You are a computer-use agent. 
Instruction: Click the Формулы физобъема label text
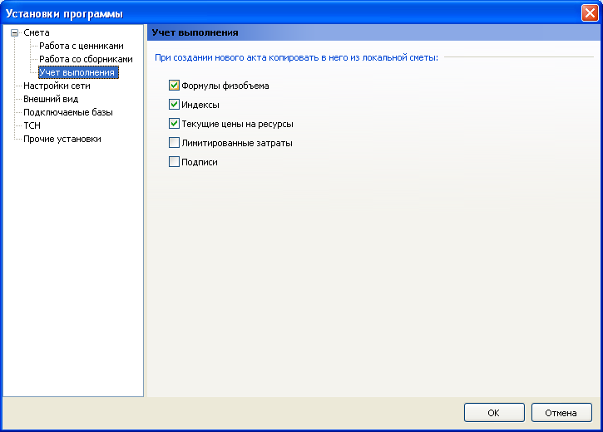[x=225, y=86]
